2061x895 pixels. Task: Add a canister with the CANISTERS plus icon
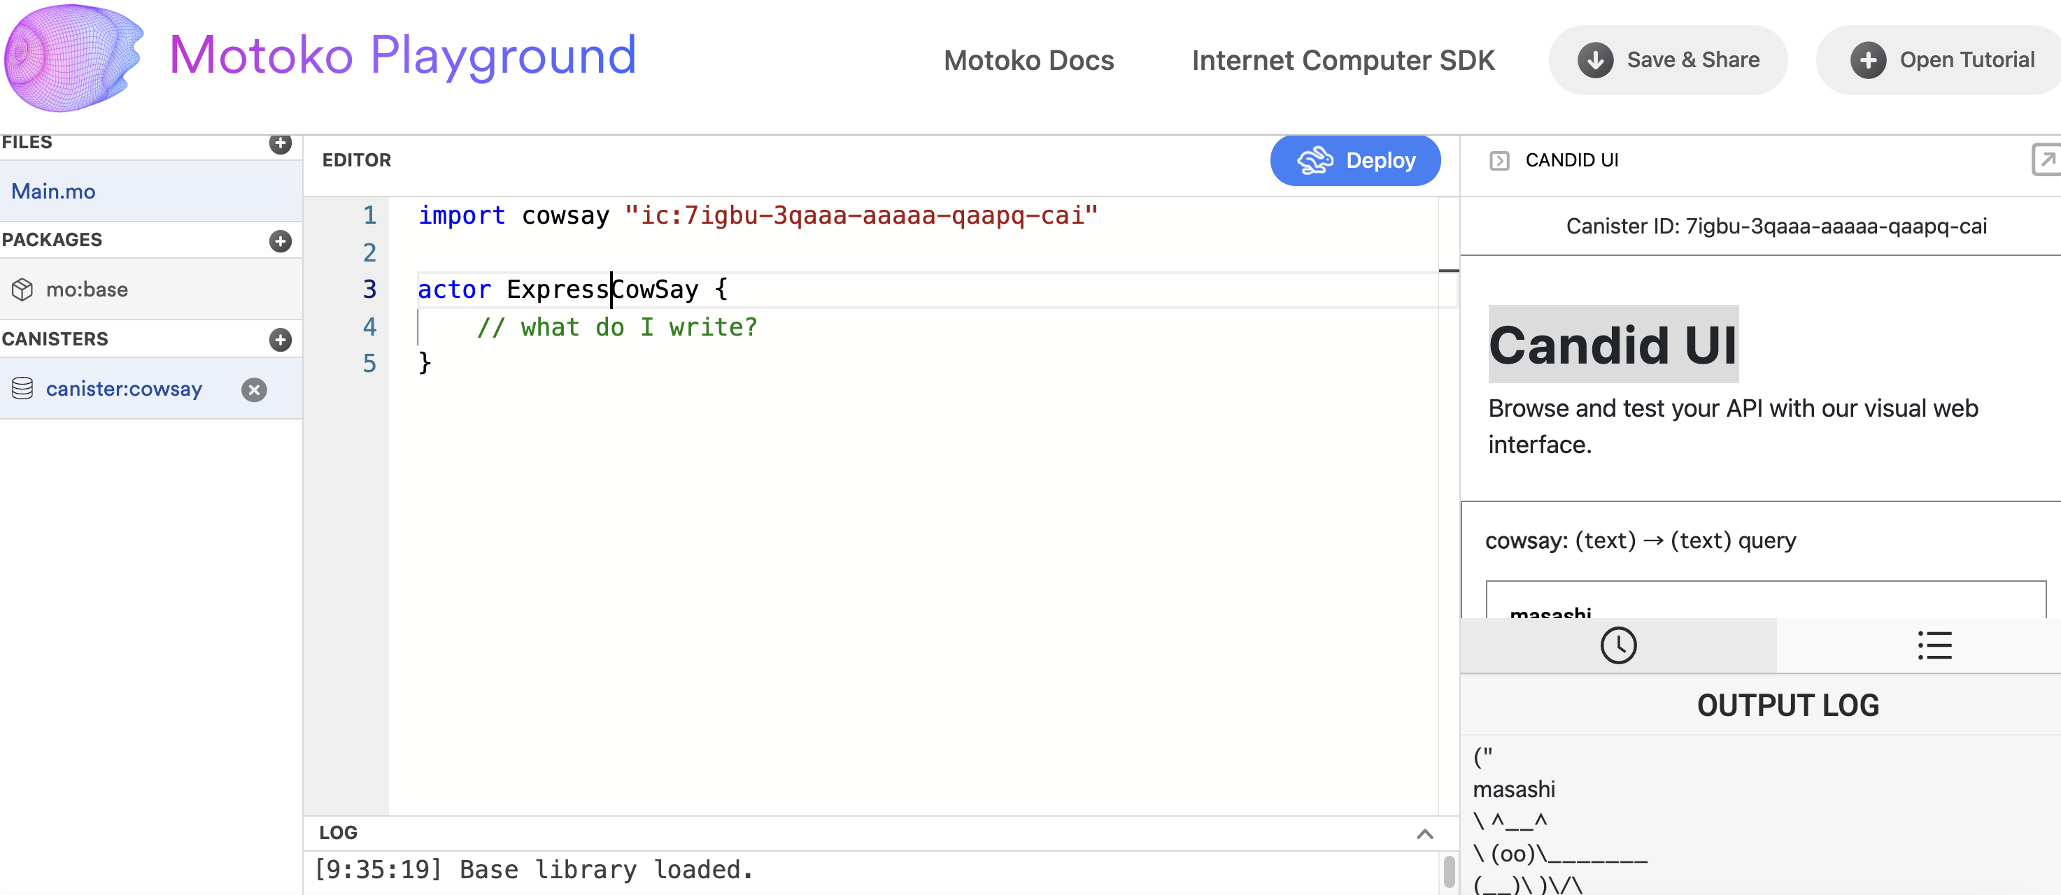(280, 339)
